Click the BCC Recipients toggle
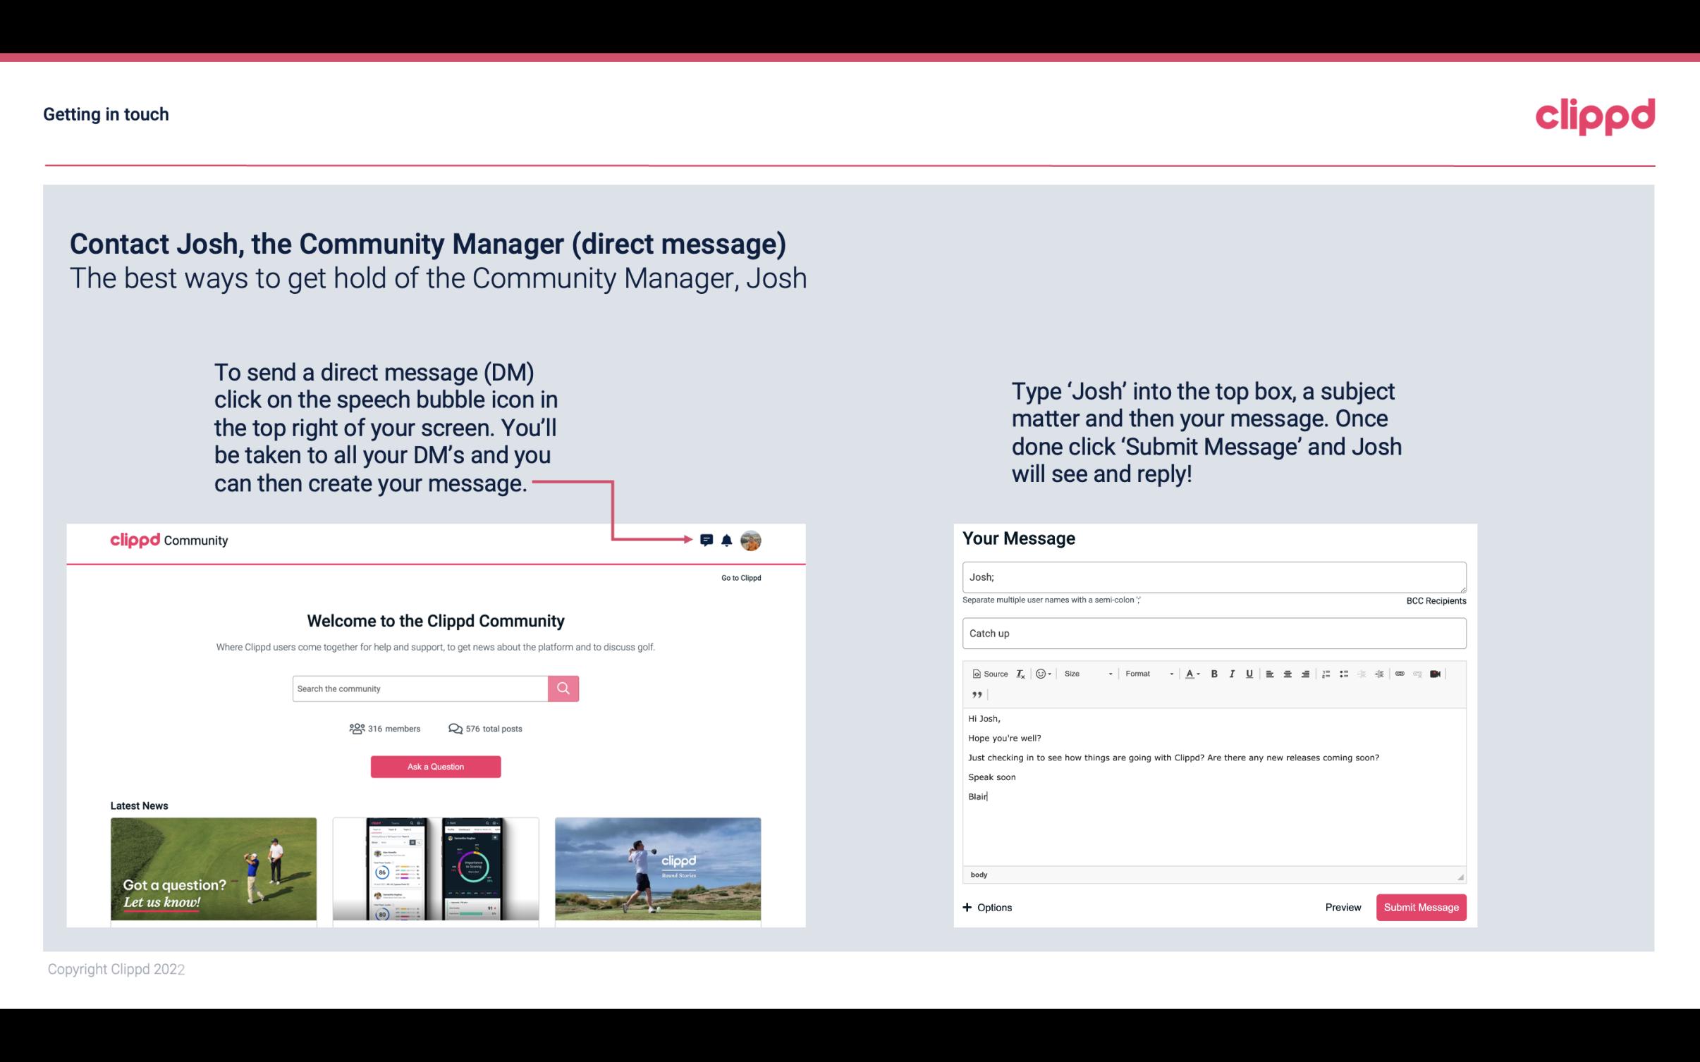This screenshot has width=1700, height=1062. (x=1433, y=600)
